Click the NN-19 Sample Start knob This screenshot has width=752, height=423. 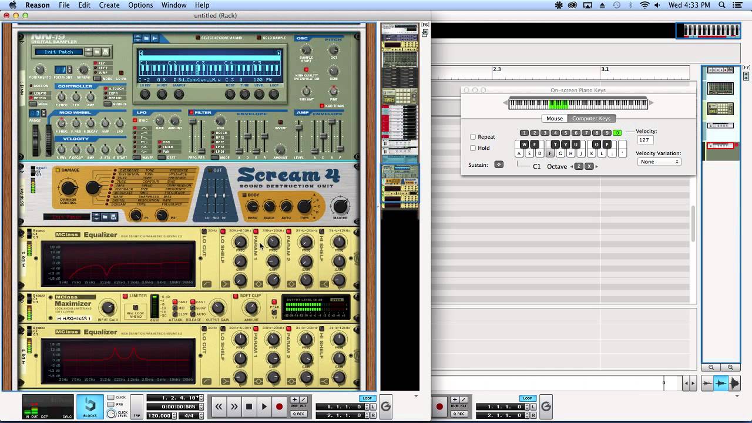pos(306,51)
